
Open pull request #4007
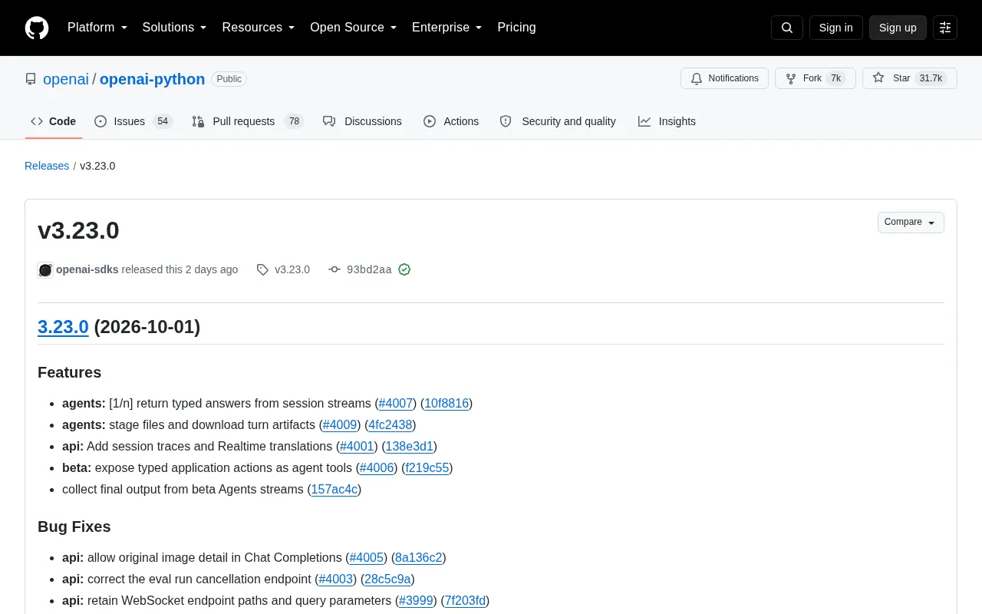tap(396, 403)
